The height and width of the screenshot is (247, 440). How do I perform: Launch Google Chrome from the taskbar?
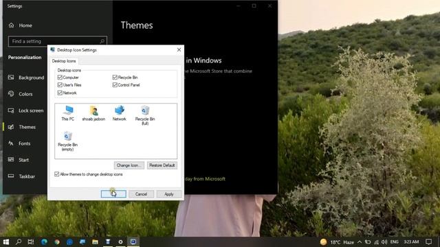click(x=57, y=242)
